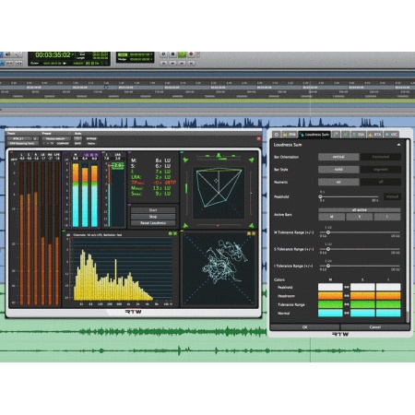415x415 pixels.
Task: Click the Pro Tools Rewind button
Action: pyautogui.click(x=172, y=63)
